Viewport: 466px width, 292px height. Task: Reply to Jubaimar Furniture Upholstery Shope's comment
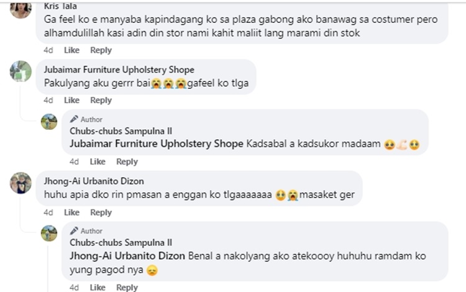click(x=101, y=101)
